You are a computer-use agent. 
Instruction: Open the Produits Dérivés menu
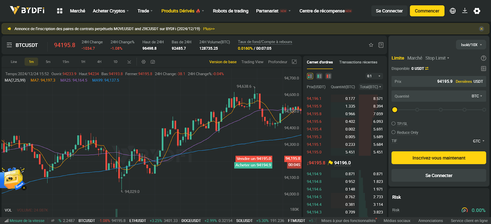(183, 11)
